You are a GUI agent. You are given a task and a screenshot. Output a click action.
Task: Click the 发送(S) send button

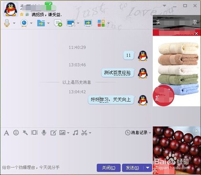point(132,168)
